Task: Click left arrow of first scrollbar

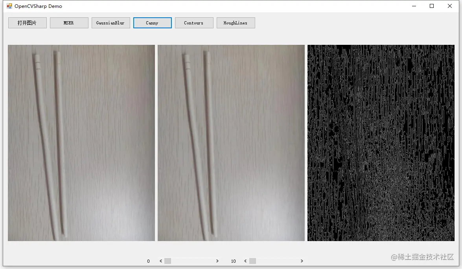Action: [x=161, y=261]
